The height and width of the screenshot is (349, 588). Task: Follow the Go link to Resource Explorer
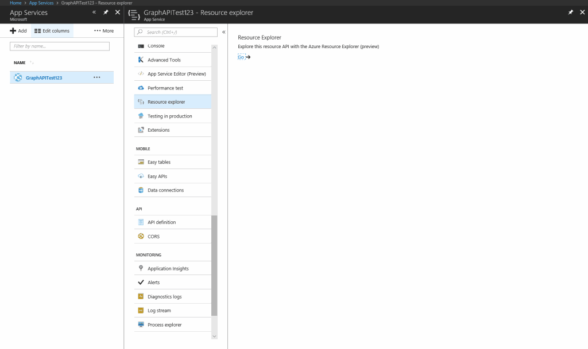click(241, 57)
